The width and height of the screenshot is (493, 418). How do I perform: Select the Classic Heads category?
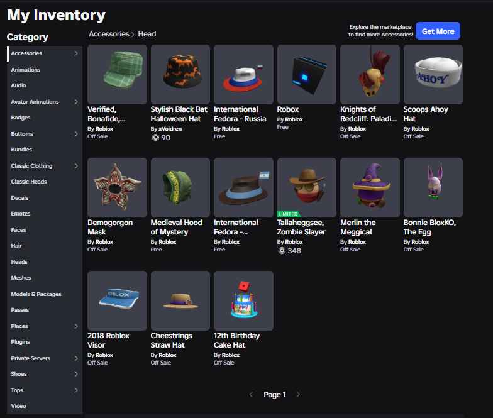(x=45, y=182)
